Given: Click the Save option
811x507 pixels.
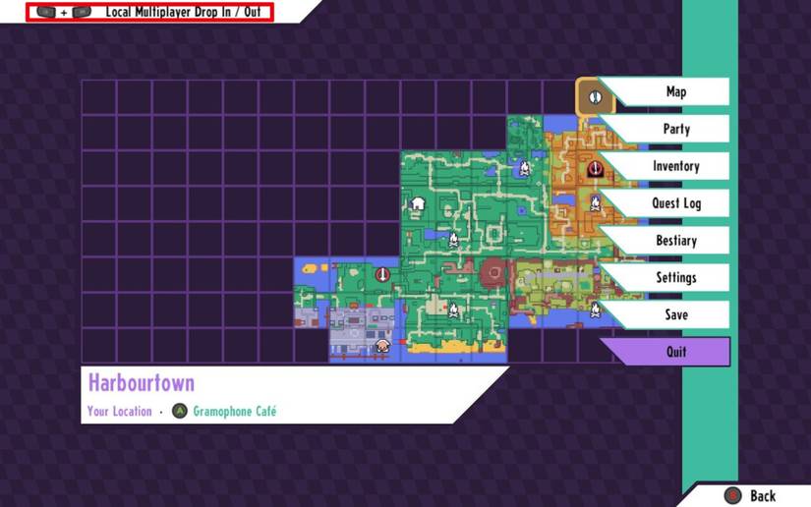Looking at the screenshot, I should 675,315.
